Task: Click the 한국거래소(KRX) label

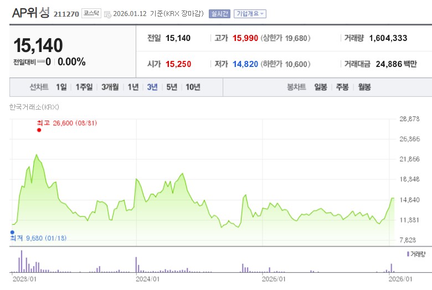Action: [34, 107]
